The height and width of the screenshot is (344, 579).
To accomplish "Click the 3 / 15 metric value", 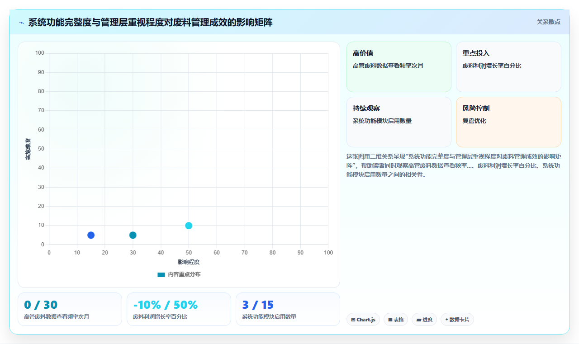I will 258,305.
